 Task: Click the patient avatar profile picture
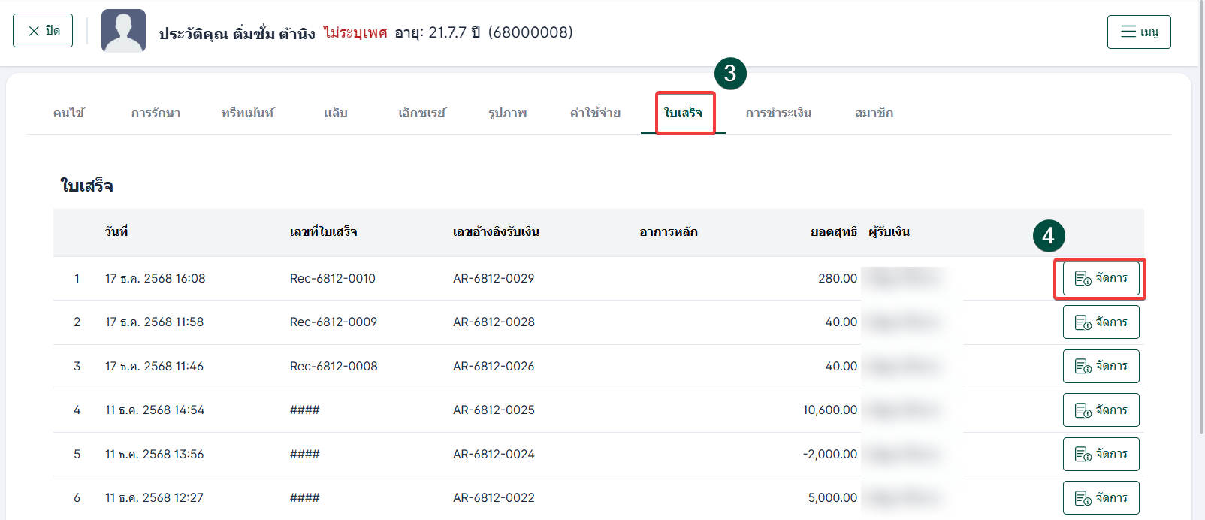[123, 31]
